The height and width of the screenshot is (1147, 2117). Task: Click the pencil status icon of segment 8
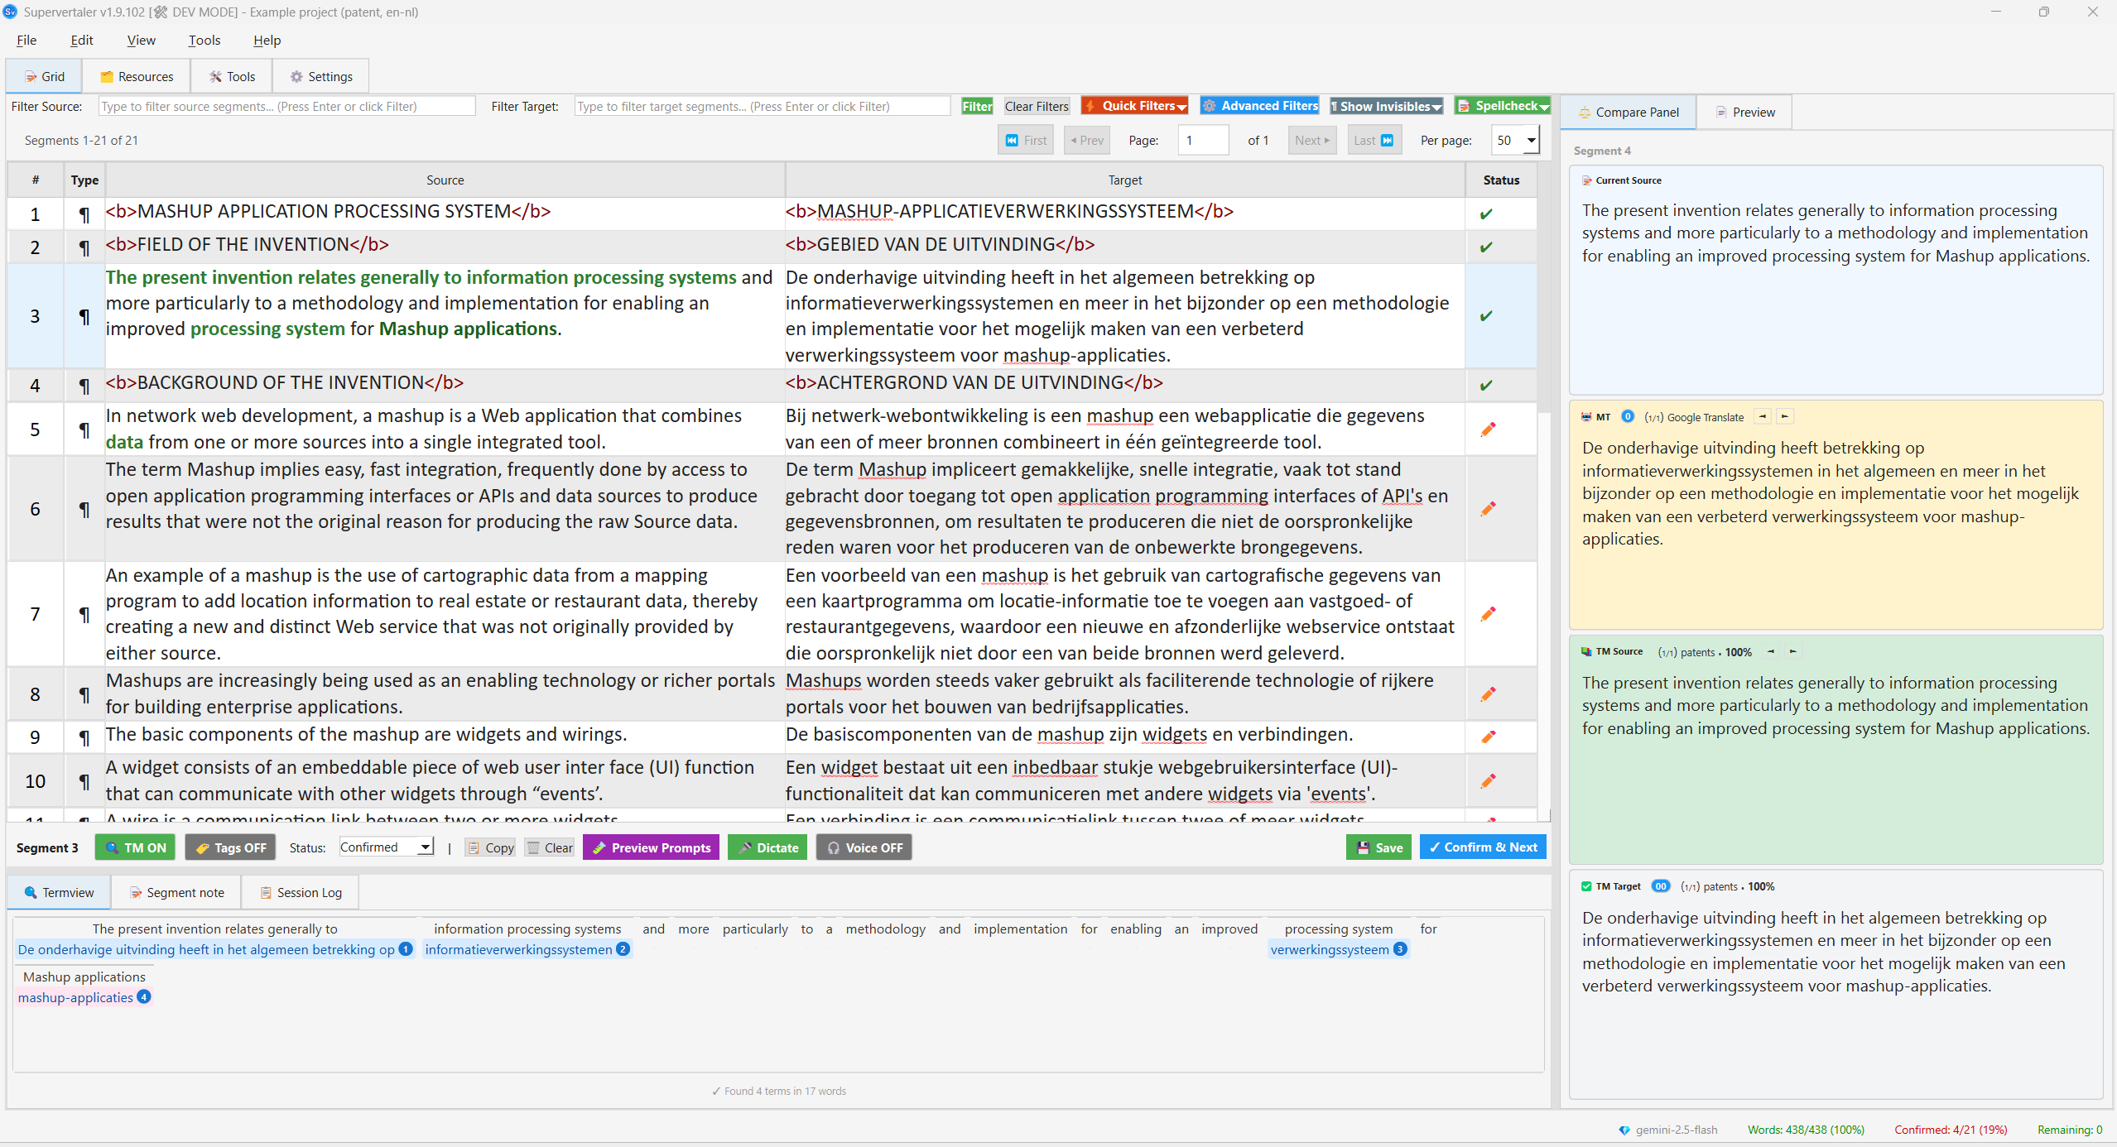click(x=1488, y=693)
